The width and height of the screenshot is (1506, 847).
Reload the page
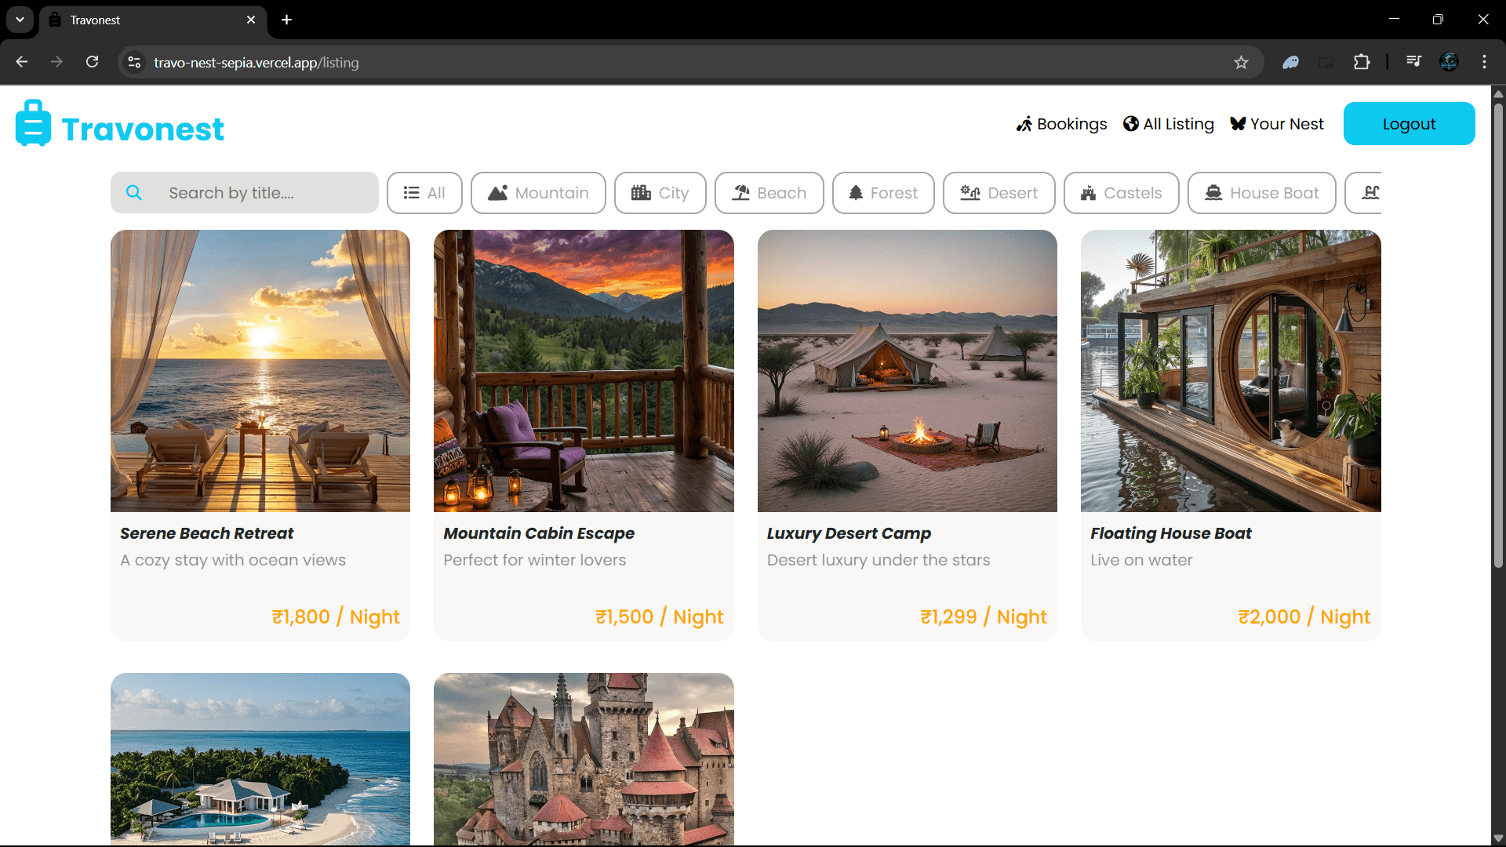[93, 62]
